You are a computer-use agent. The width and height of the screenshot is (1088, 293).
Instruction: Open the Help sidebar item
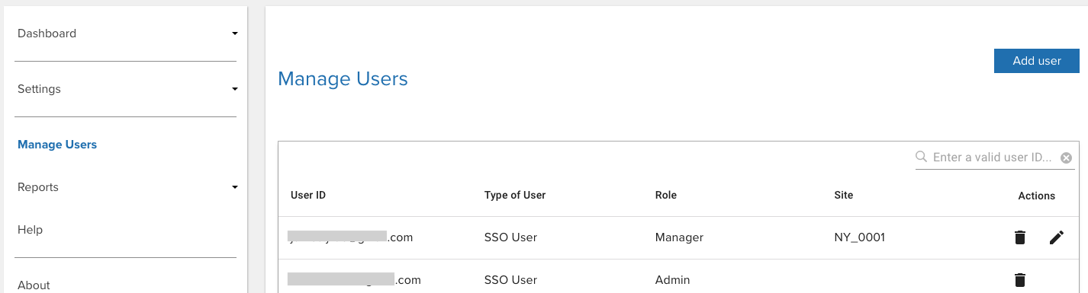(30, 230)
